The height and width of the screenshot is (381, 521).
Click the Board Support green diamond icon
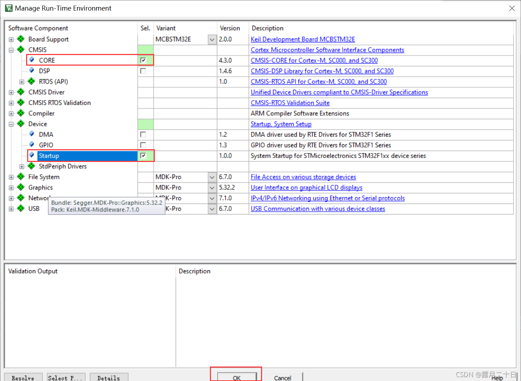pyautogui.click(x=21, y=39)
